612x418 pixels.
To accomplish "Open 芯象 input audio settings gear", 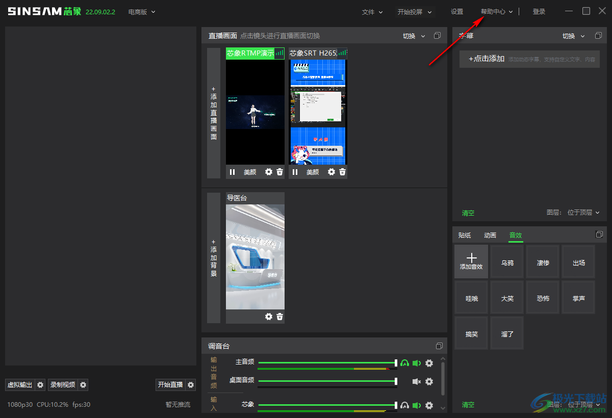I will (x=429, y=405).
